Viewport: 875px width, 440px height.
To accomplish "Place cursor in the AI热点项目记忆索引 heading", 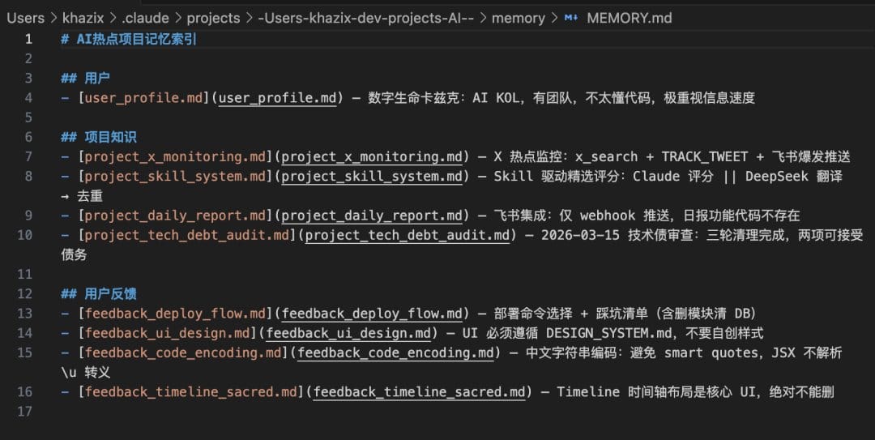I will pyautogui.click(x=136, y=39).
